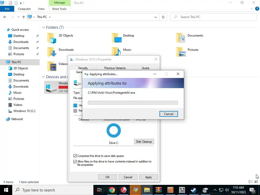Click the refresh button in address bar
The width and height of the screenshot is (260, 195).
click(163, 17)
